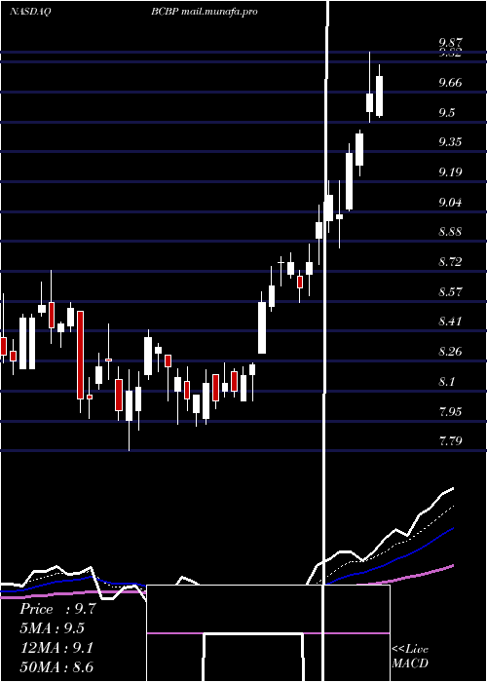Click the 9.5 price axis label
This screenshot has height=682, width=487.
447,112
